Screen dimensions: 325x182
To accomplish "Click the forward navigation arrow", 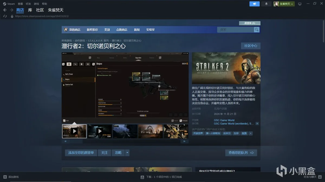I will [11, 10].
